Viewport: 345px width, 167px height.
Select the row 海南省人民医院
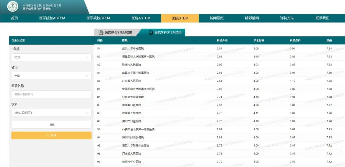(x=219, y=113)
